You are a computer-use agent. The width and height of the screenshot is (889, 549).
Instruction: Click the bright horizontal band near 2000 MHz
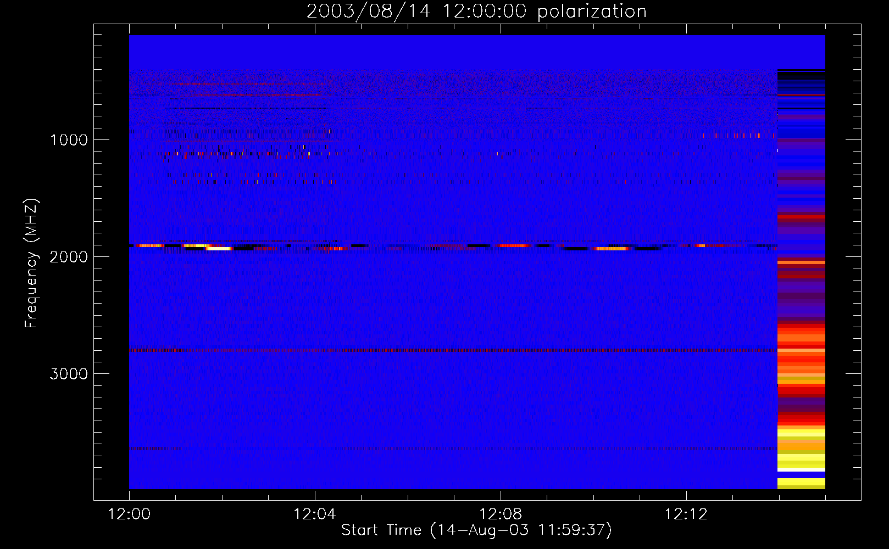pos(453,247)
